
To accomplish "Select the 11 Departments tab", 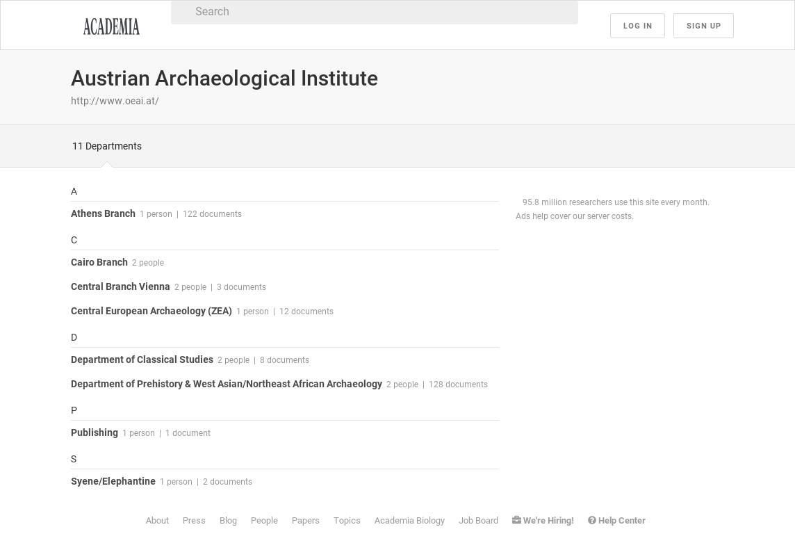I will [107, 146].
